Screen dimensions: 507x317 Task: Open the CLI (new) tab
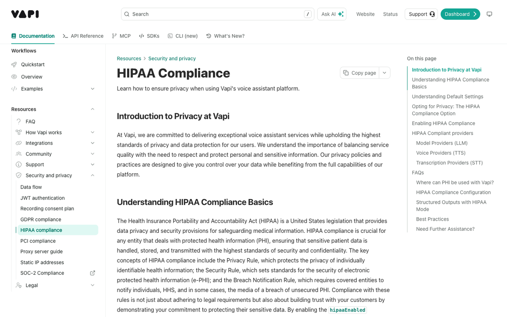pyautogui.click(x=183, y=36)
